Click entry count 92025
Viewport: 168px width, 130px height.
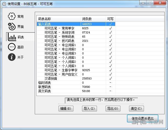[x=86, y=70]
